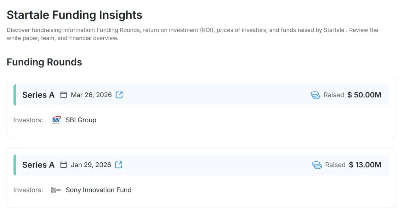This screenshot has width=404, height=211.
Task: Select the Mar 26, 2026 date text
Action: coord(91,95)
